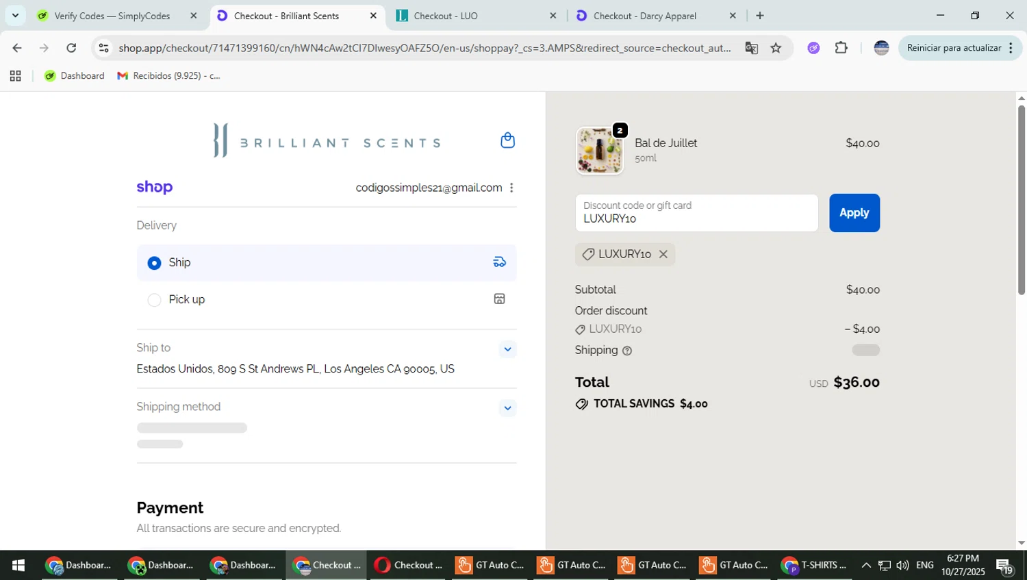Show shipping info help icon

[x=627, y=351]
